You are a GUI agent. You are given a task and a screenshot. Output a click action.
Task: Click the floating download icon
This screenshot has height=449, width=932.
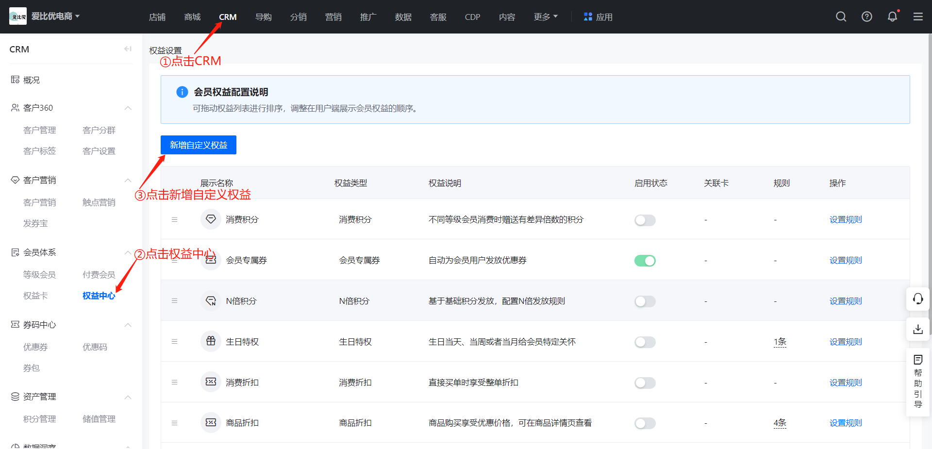tap(917, 329)
